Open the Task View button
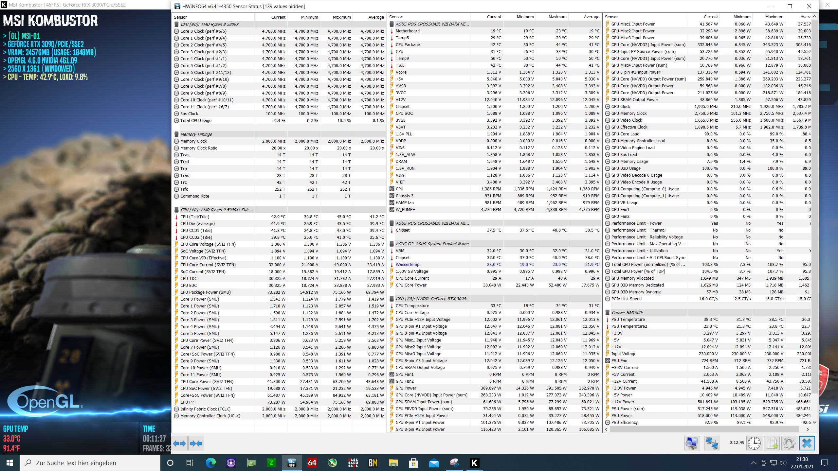 point(190,463)
